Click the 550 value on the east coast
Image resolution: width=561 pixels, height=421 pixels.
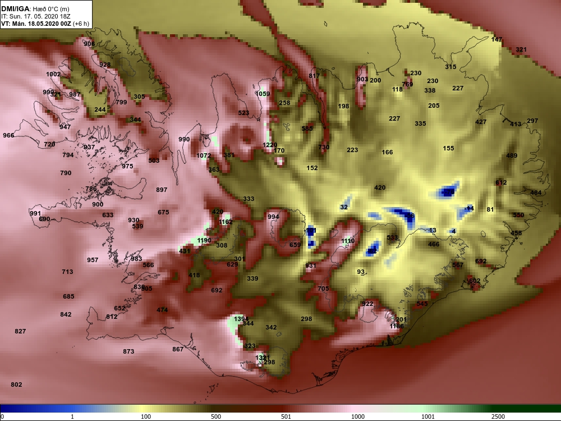pyautogui.click(x=518, y=215)
